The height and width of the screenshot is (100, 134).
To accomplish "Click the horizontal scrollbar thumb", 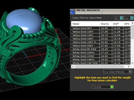I will point(99,66).
